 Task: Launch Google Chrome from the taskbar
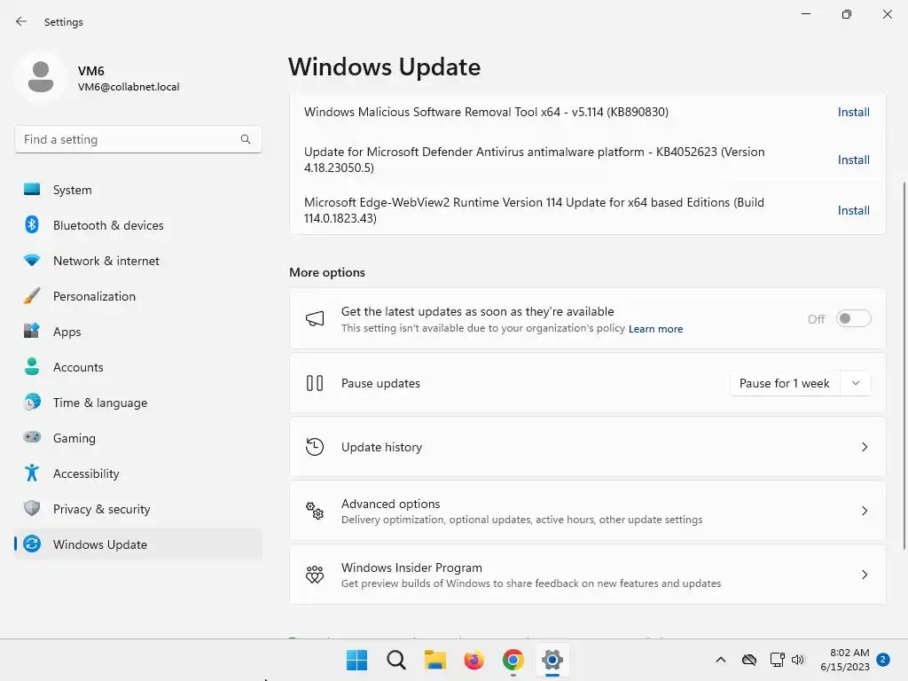(513, 660)
